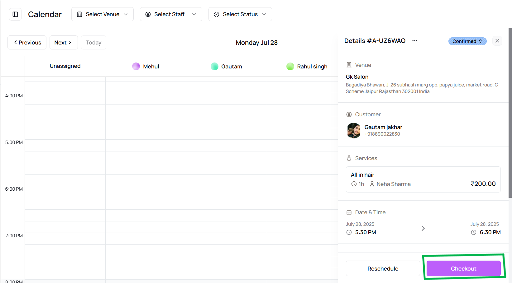Click the Reschedule button
The image size is (512, 283).
[383, 268]
